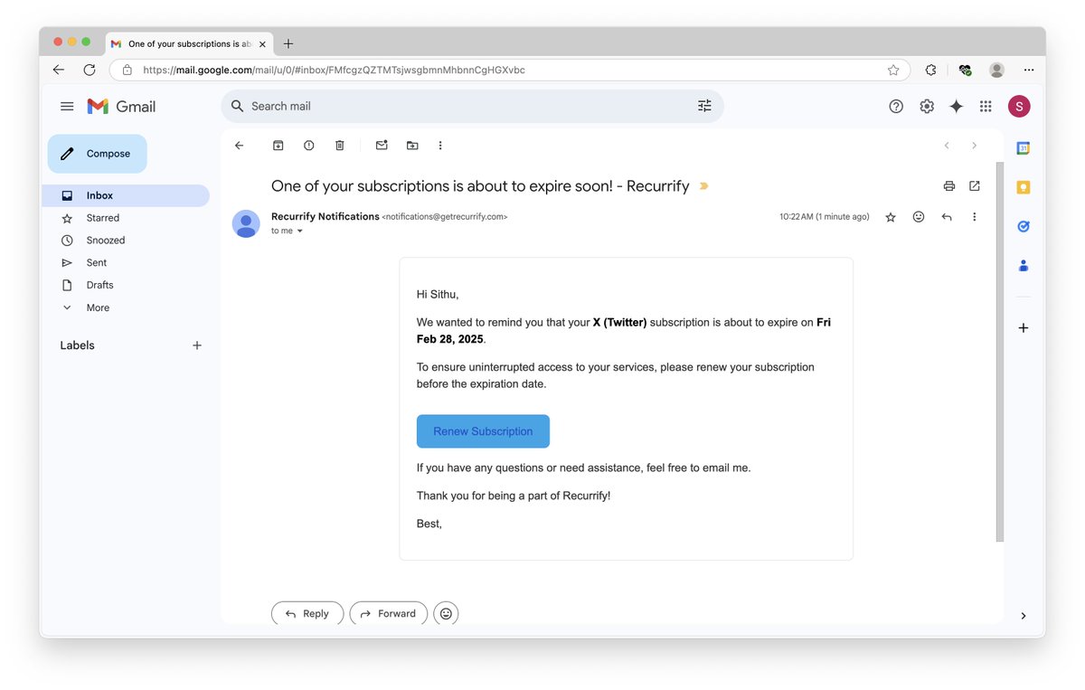Open Google Keep side panel

click(x=1024, y=187)
